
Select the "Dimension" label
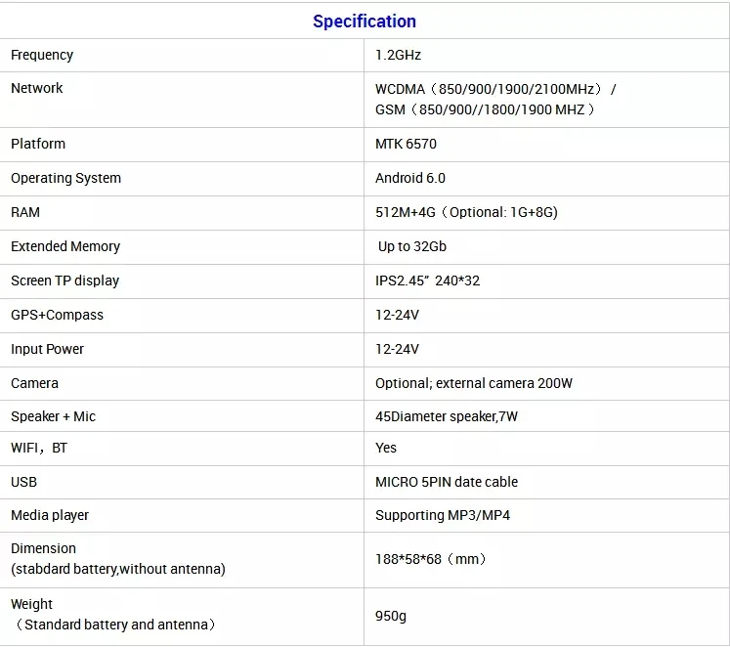click(43, 549)
